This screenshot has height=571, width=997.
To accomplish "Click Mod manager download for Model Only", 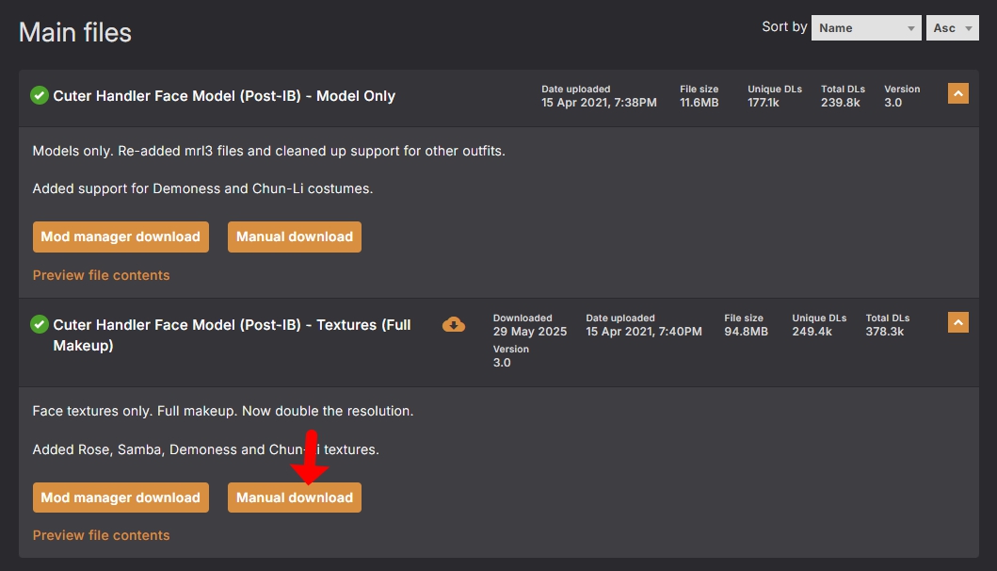I will 121,237.
